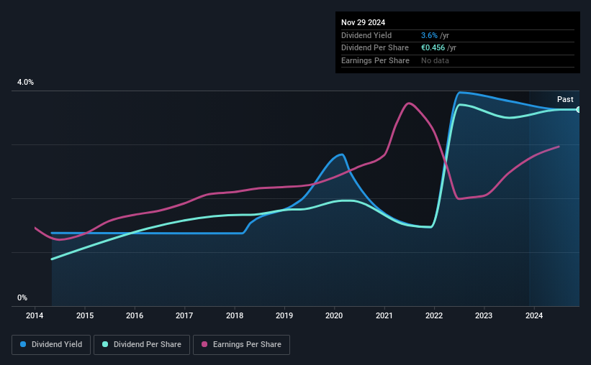
Task: Click the 2024 x-axis label
Action: (534, 315)
